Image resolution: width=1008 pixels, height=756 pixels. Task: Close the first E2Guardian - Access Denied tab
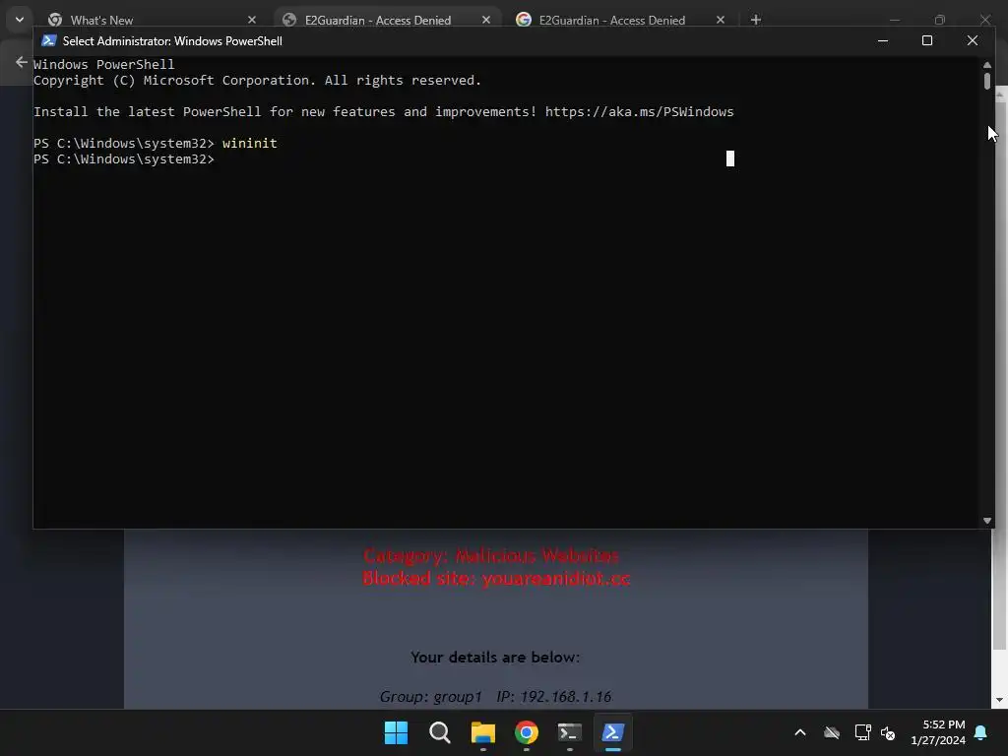point(486,20)
